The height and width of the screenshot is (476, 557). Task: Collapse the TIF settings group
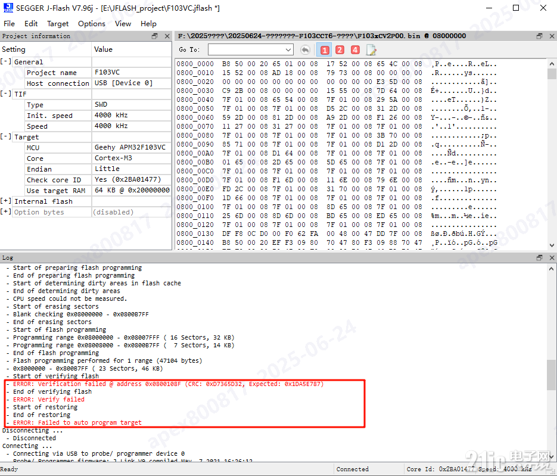coord(6,94)
